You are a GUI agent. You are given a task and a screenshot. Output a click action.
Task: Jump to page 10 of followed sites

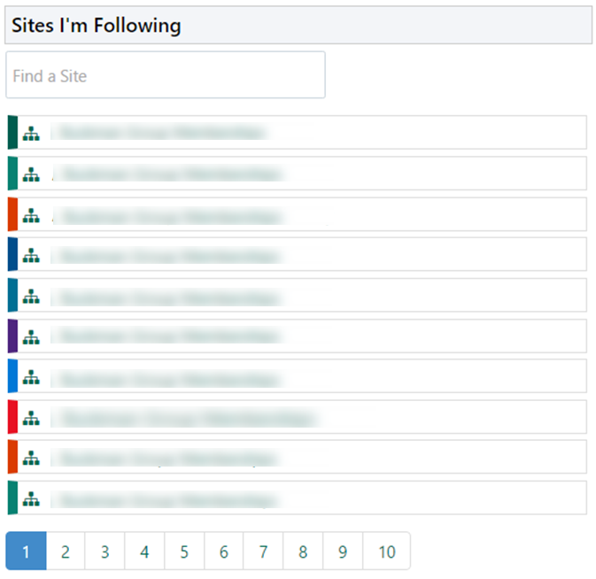[x=387, y=552]
